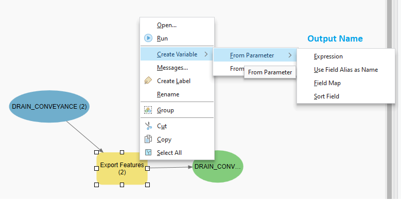The width and height of the screenshot is (401, 201).
Task: Choose Expression parameter option
Action: (346, 56)
